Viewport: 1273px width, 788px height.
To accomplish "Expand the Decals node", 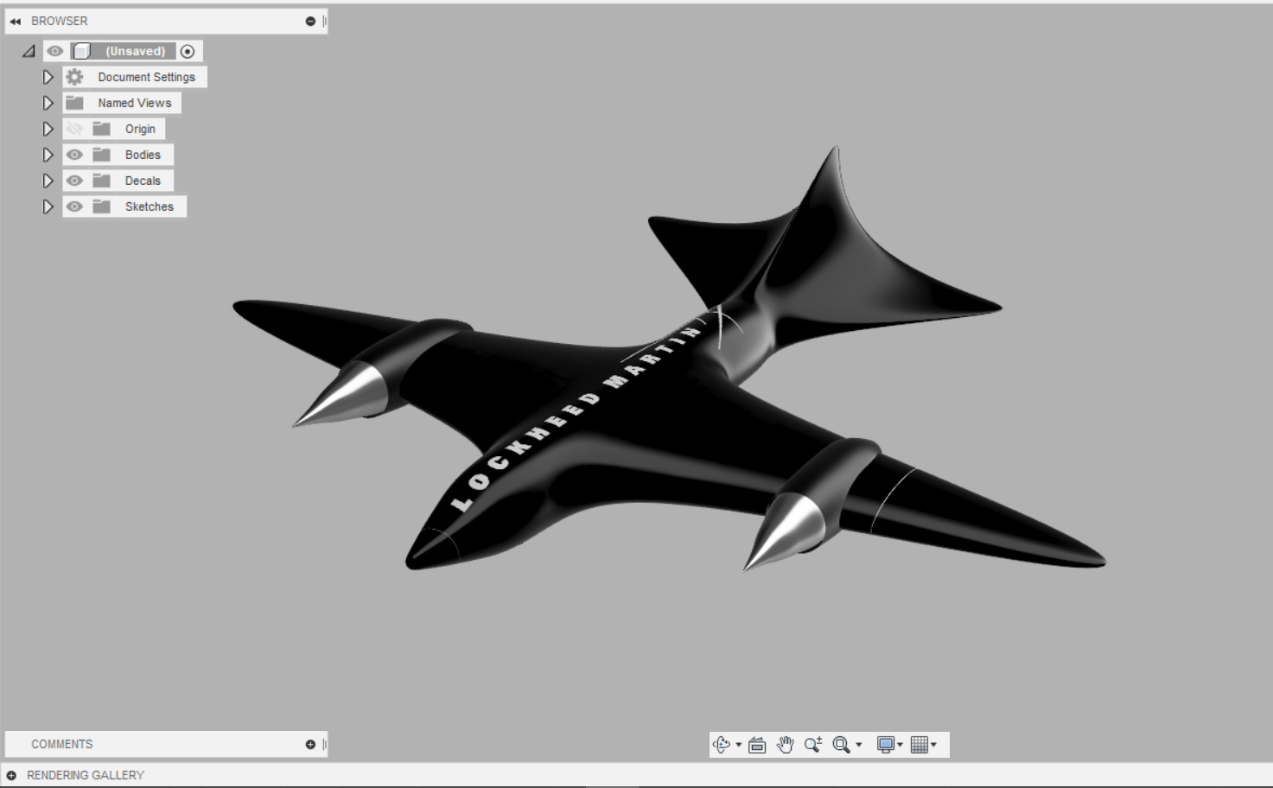I will [x=48, y=181].
